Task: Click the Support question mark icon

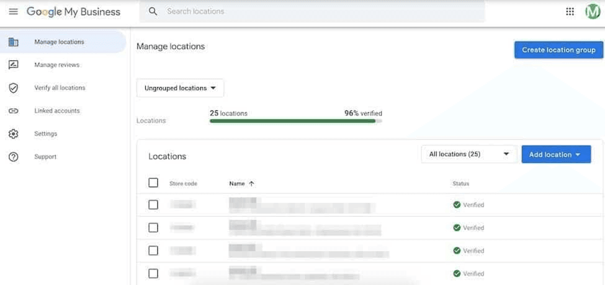Action: [x=13, y=157]
